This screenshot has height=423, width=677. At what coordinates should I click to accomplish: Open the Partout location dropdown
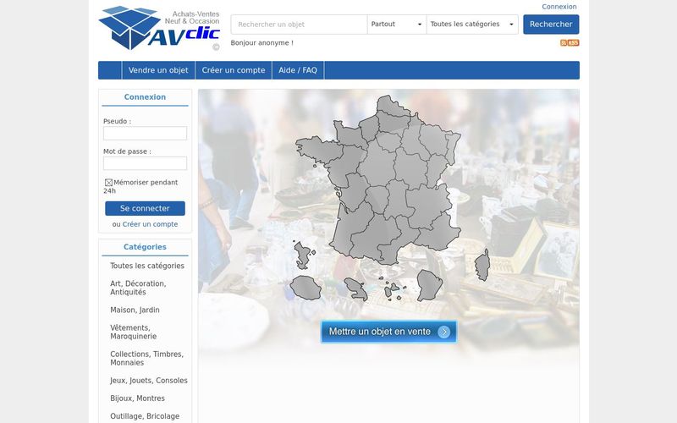point(396,25)
